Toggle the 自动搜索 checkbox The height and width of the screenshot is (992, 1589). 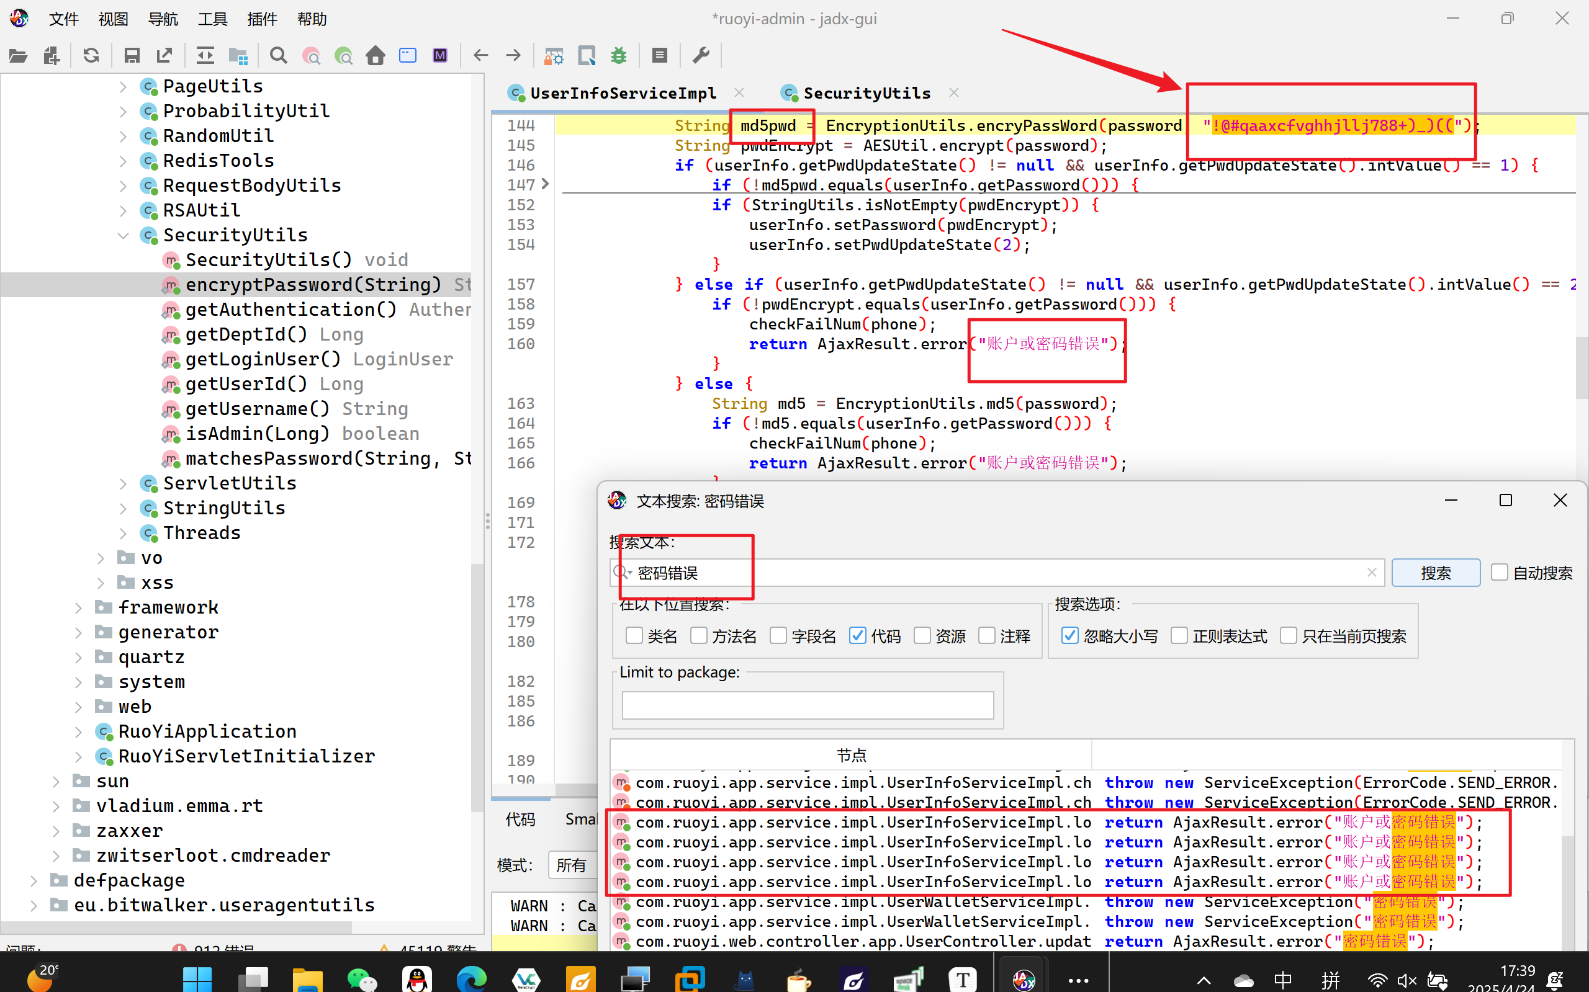point(1499,572)
